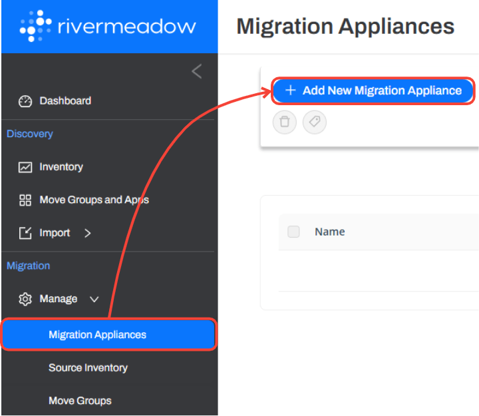This screenshot has width=479, height=416.
Task: Click the plus icon on Add button
Action: [291, 90]
